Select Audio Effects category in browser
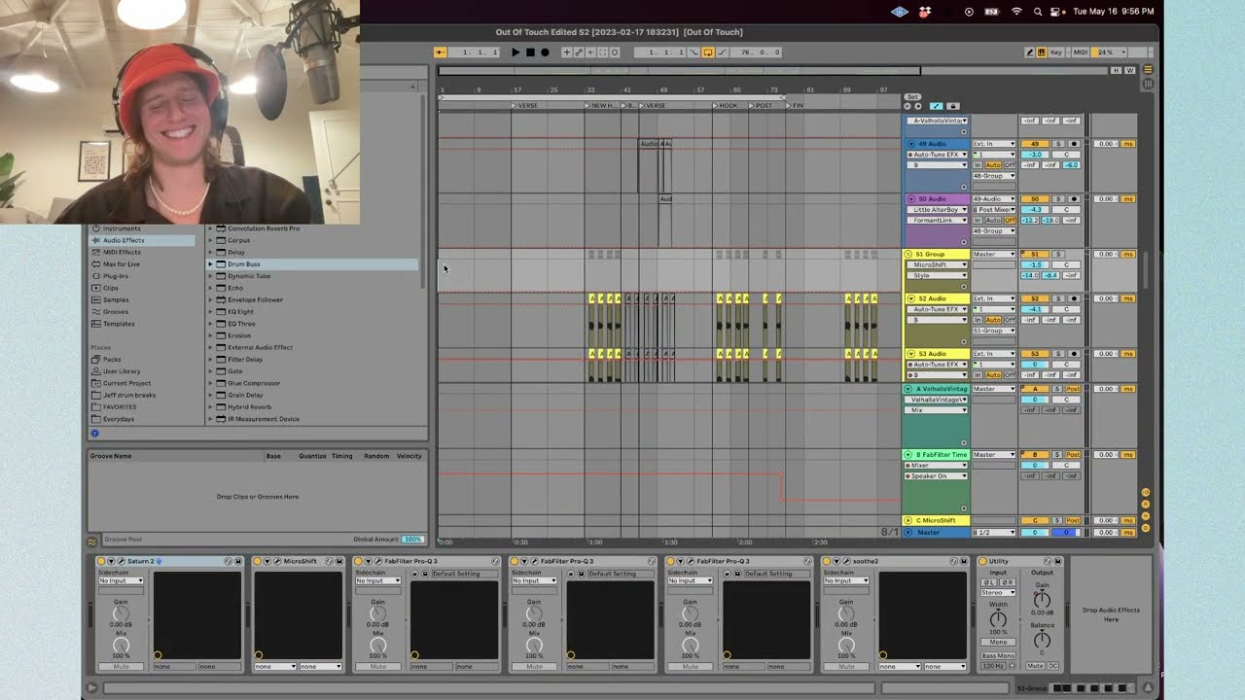 (144, 240)
